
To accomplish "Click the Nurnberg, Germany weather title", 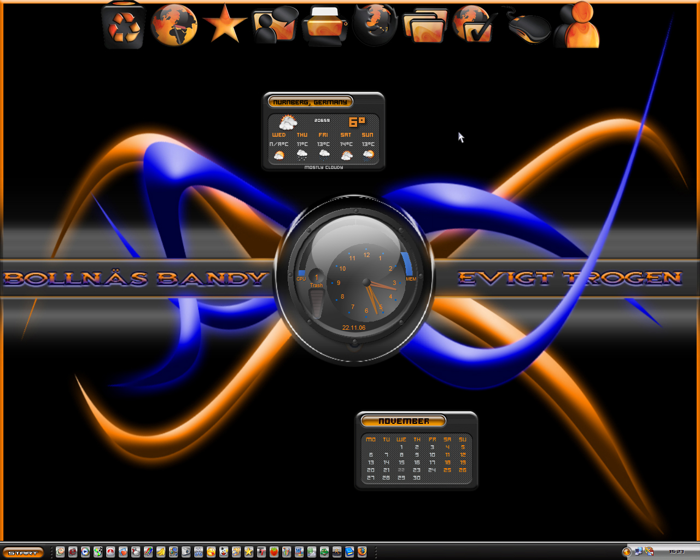I will point(310,102).
